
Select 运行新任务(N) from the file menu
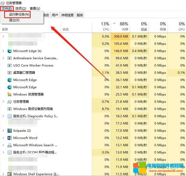point(19,14)
